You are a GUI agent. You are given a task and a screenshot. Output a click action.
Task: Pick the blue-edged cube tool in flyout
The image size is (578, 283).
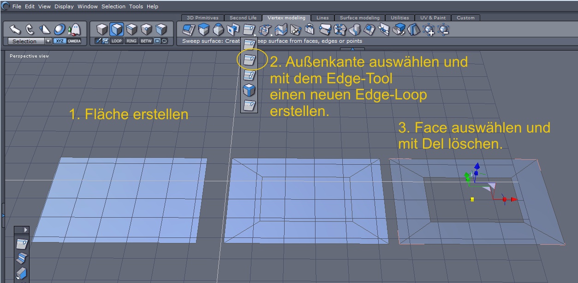[249, 90]
